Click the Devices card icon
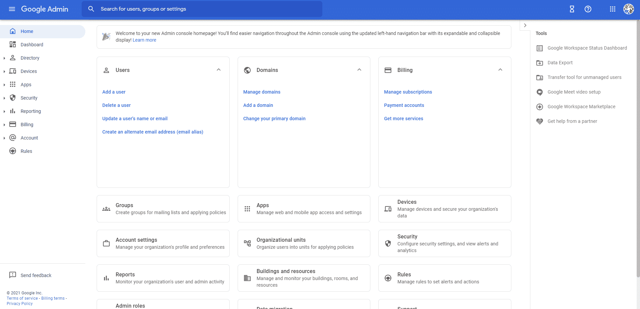 pos(388,209)
